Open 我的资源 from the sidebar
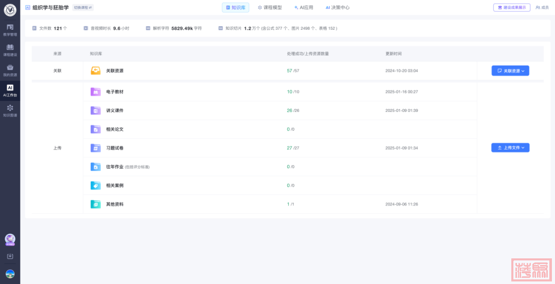Image resolution: width=555 pixels, height=284 pixels. click(10, 70)
